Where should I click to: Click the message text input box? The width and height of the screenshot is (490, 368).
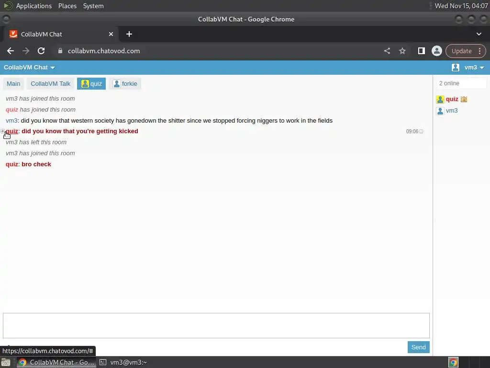(216, 325)
